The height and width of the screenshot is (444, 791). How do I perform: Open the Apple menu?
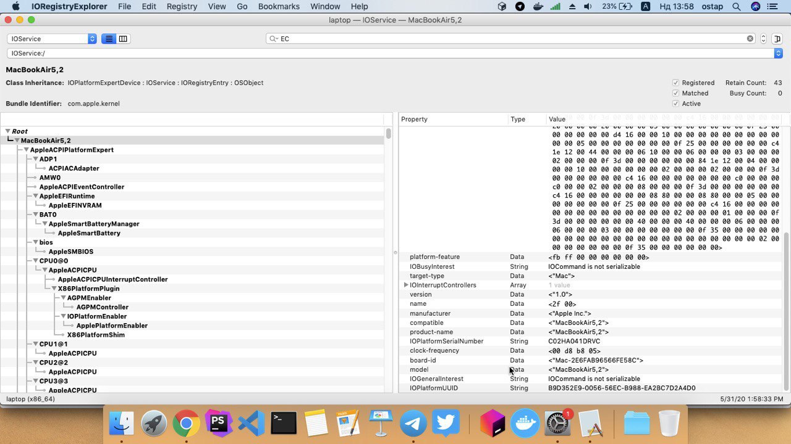coord(16,6)
